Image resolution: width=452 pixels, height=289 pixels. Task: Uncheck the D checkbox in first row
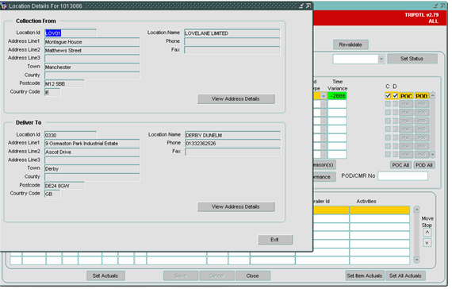click(395, 95)
